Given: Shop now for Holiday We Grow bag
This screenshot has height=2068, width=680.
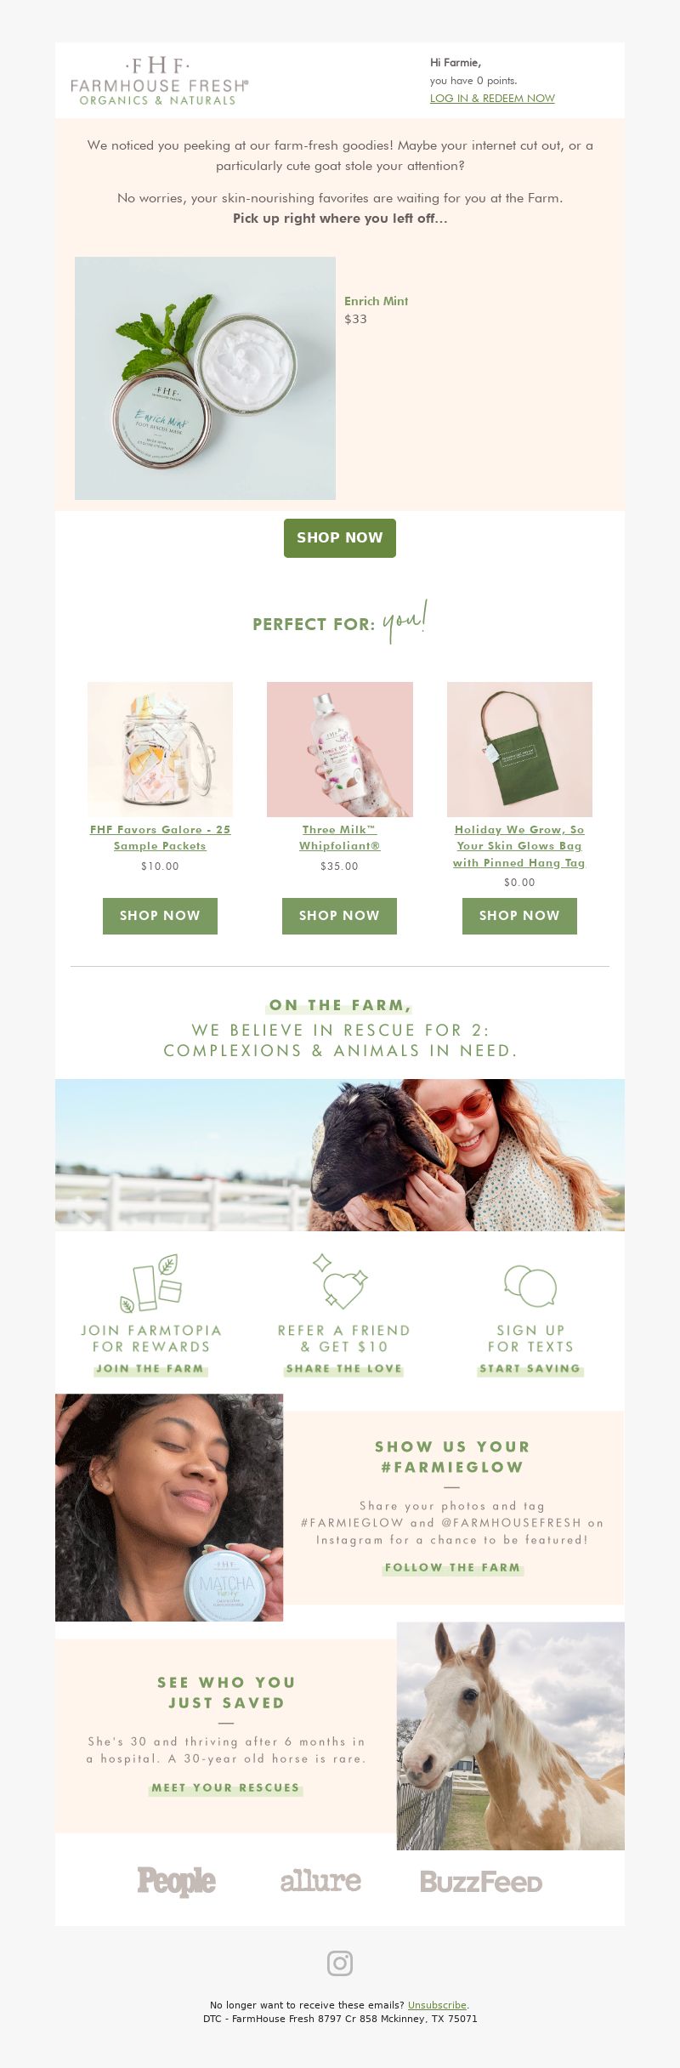Looking at the screenshot, I should pyautogui.click(x=519, y=916).
